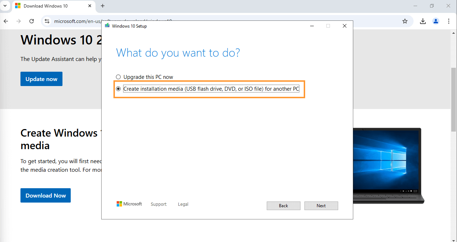Minimize the Windows 10 Setup dialog

pyautogui.click(x=312, y=26)
